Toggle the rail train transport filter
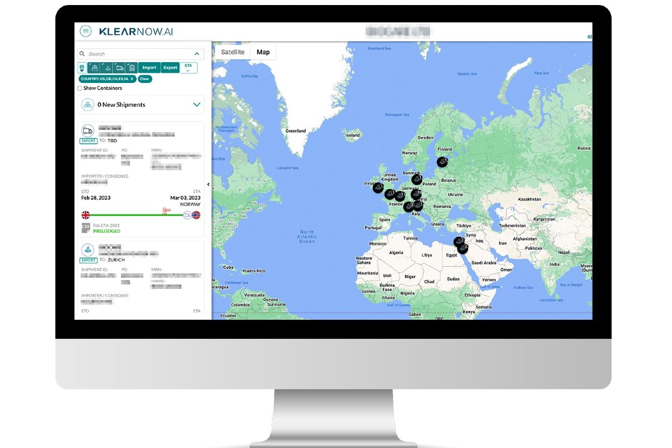Image resolution: width=672 pixels, height=448 pixels. 131,68
